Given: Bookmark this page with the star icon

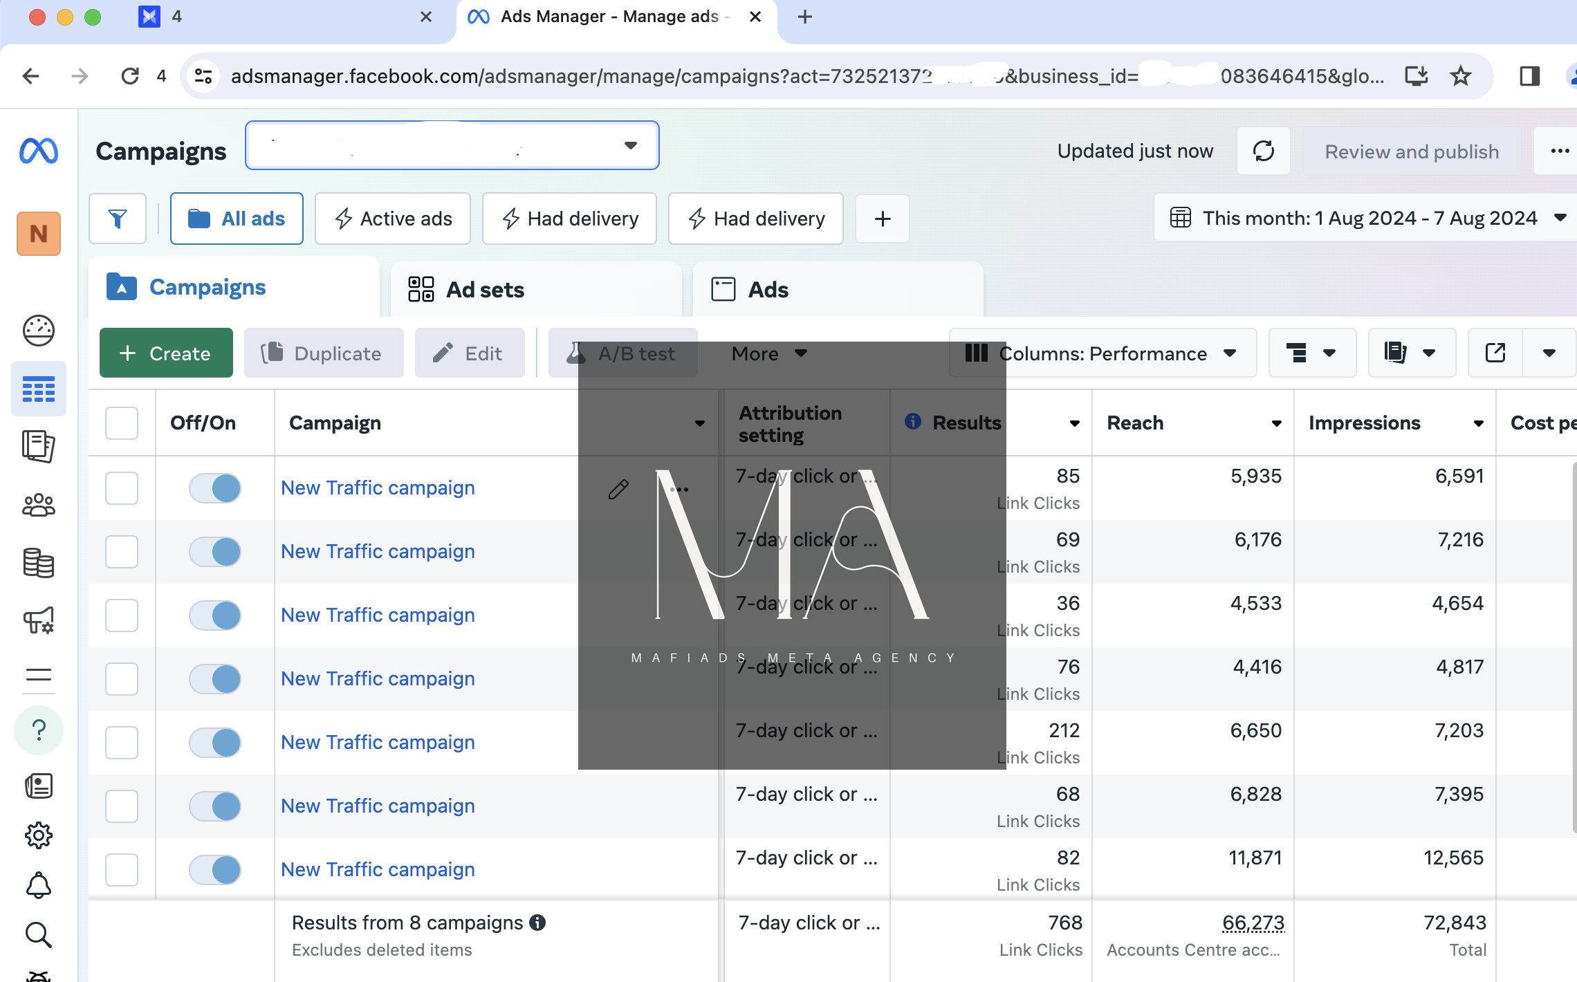Looking at the screenshot, I should 1460,75.
